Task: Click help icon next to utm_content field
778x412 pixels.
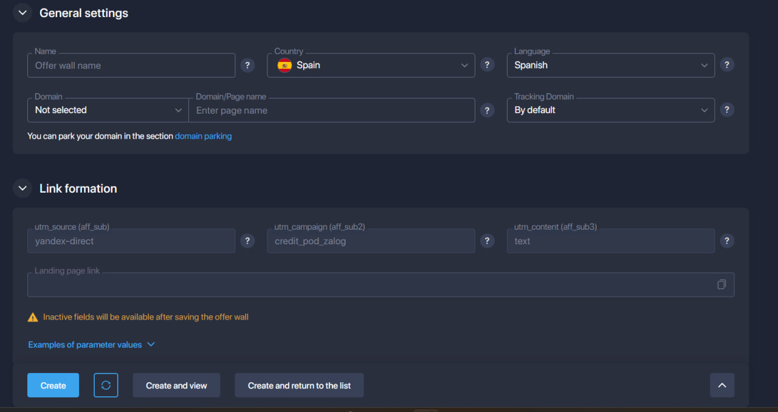Action: pyautogui.click(x=726, y=241)
